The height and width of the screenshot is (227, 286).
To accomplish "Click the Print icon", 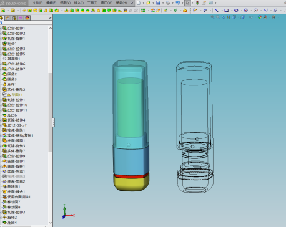I will (x=168, y=3).
